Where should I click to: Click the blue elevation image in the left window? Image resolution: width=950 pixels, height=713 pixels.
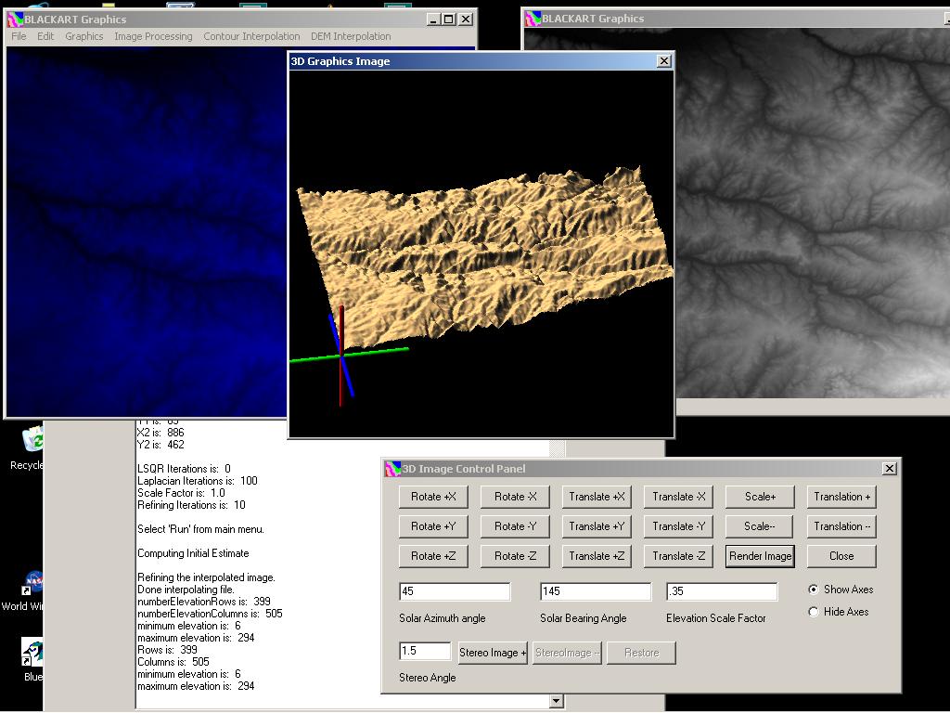click(146, 231)
